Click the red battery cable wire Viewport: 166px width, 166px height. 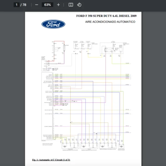pos(59,41)
